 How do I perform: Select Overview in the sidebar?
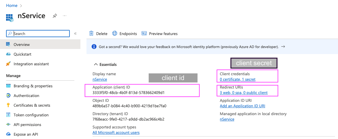pyautogui.click(x=22, y=44)
